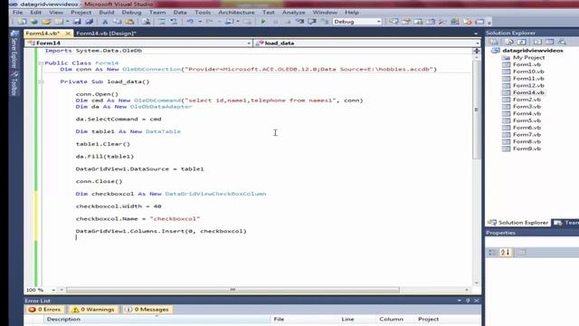
Task: Click Refresh icon in Solution Explorer toolbar
Action: pyautogui.click(x=521, y=42)
